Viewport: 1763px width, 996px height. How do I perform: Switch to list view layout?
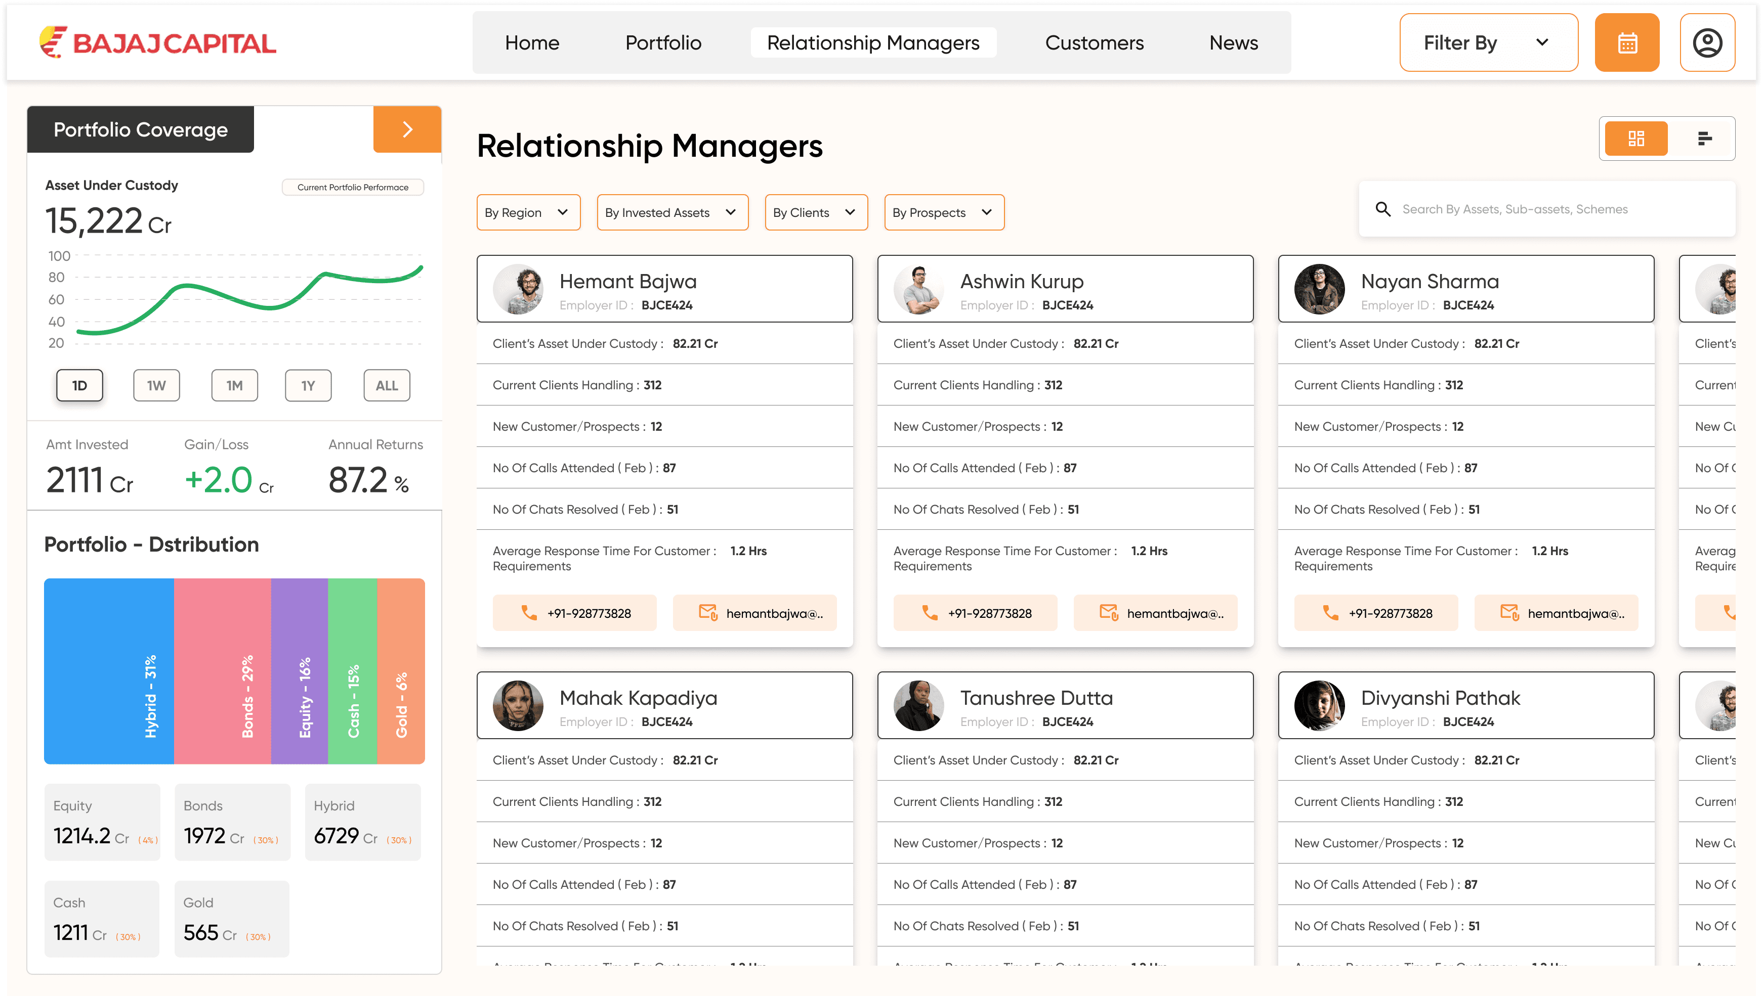pos(1704,139)
